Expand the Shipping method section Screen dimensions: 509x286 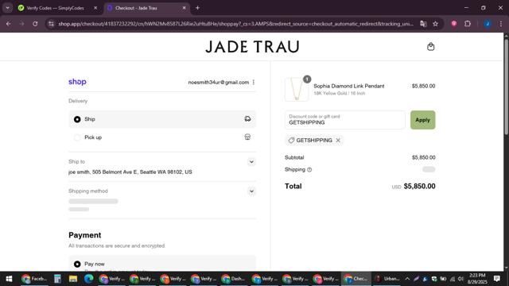pyautogui.click(x=251, y=191)
